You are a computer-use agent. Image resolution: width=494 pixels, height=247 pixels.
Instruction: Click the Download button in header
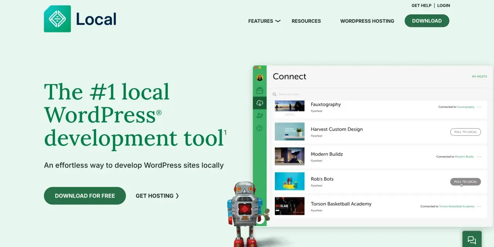[427, 21]
